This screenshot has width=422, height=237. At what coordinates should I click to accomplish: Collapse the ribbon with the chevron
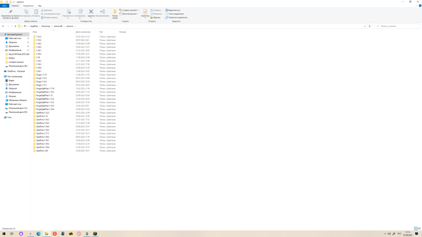tap(417, 5)
